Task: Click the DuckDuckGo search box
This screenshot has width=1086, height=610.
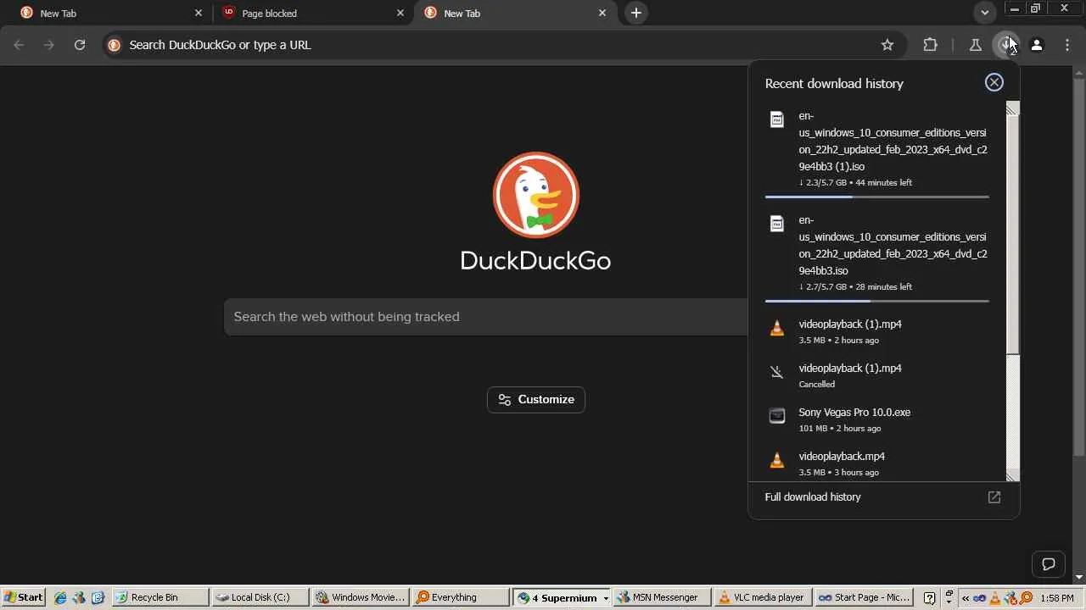Action: [x=485, y=317]
